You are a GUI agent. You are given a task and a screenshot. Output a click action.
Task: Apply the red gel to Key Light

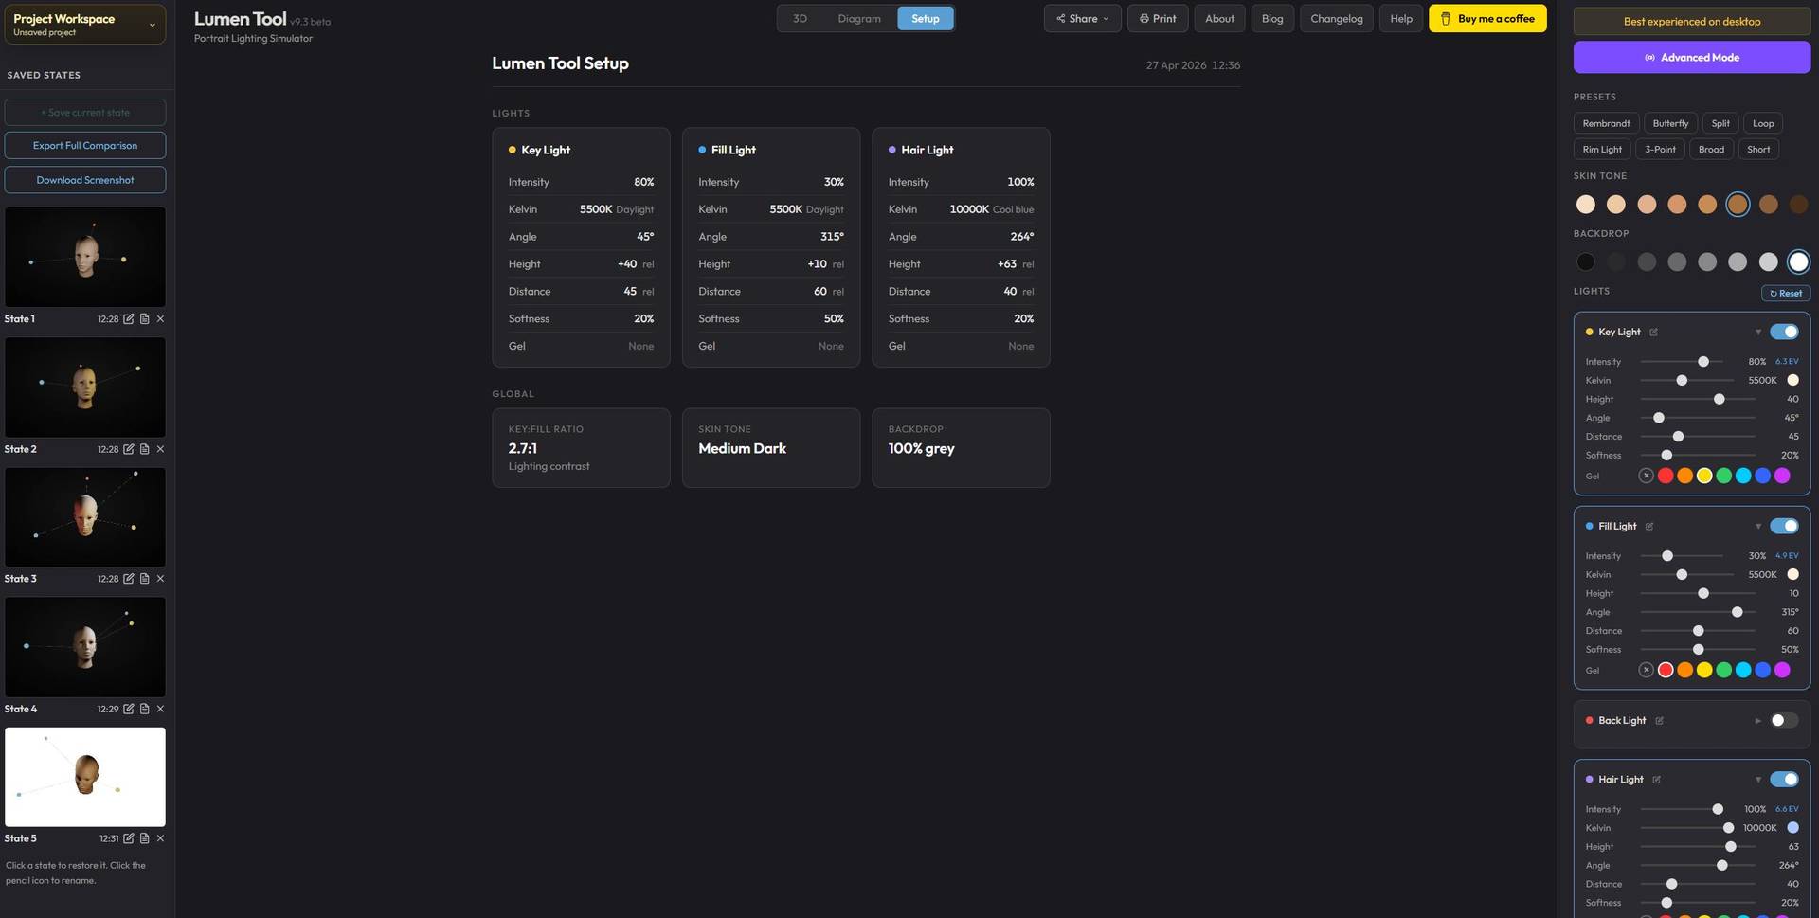pos(1666,476)
